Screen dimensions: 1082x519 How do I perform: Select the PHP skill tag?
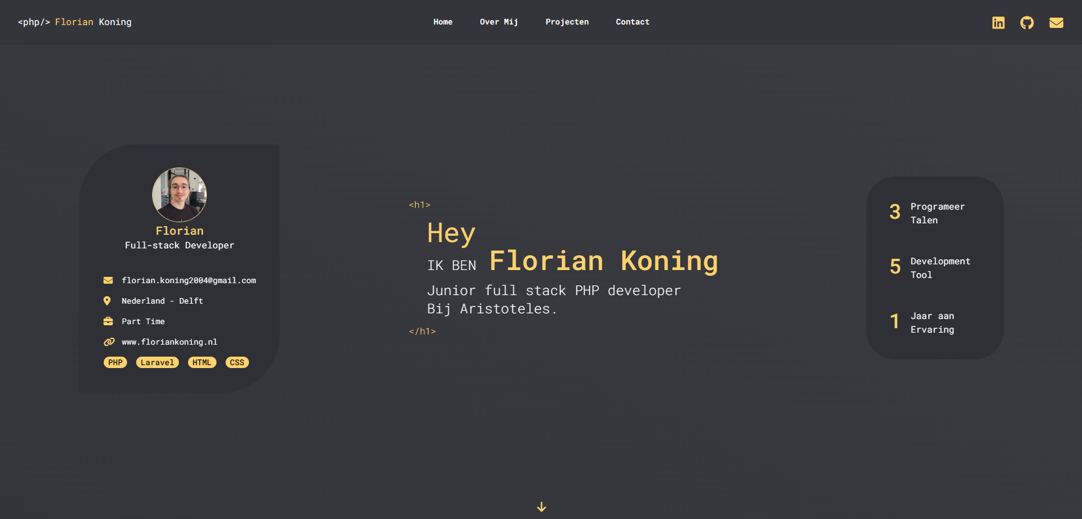pyautogui.click(x=115, y=362)
